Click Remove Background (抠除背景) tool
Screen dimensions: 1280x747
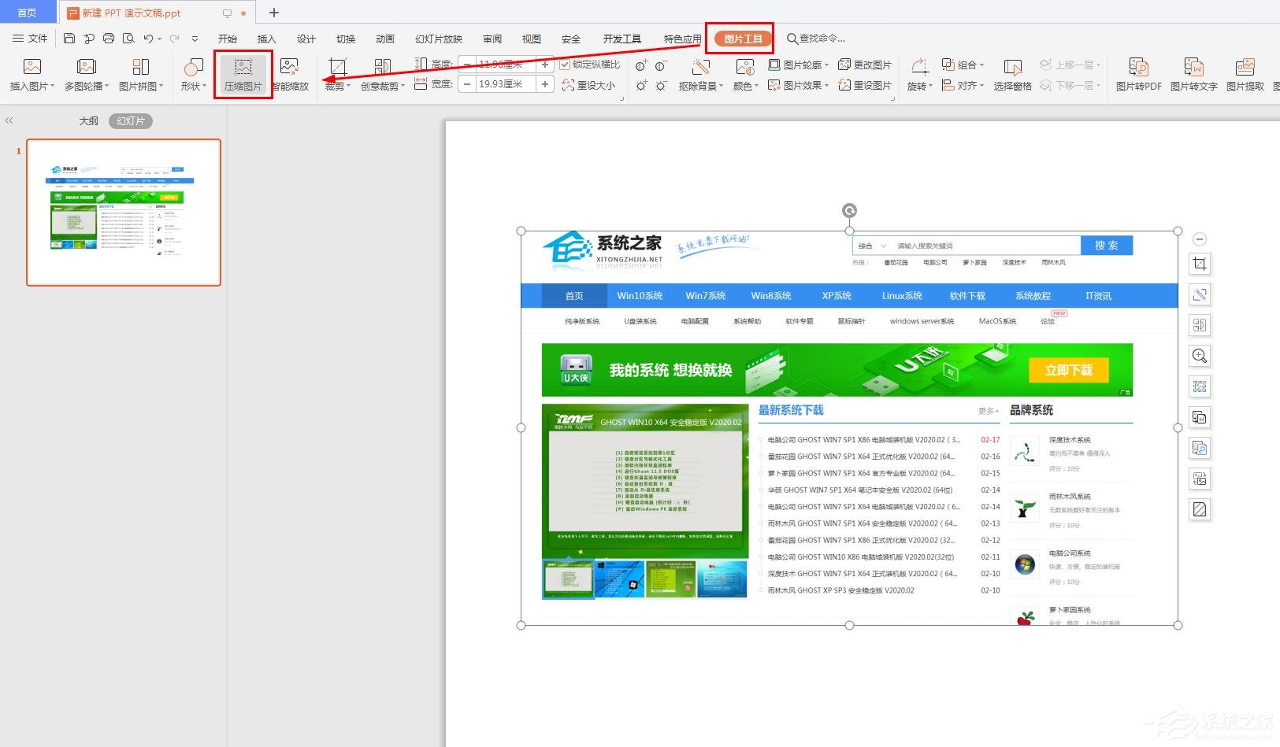coord(700,75)
